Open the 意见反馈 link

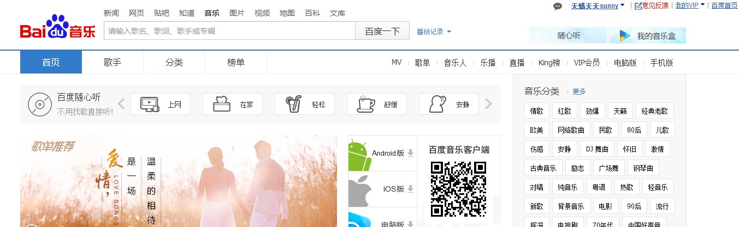(x=655, y=5)
